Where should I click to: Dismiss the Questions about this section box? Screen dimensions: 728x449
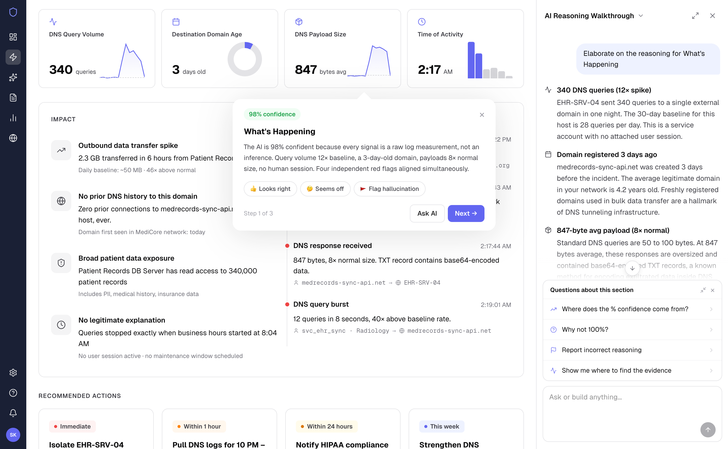713,290
